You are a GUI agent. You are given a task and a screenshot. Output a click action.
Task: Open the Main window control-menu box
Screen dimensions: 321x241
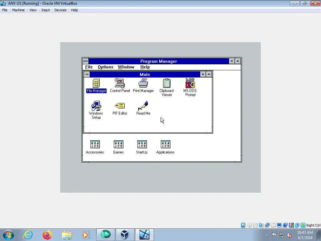coord(87,74)
